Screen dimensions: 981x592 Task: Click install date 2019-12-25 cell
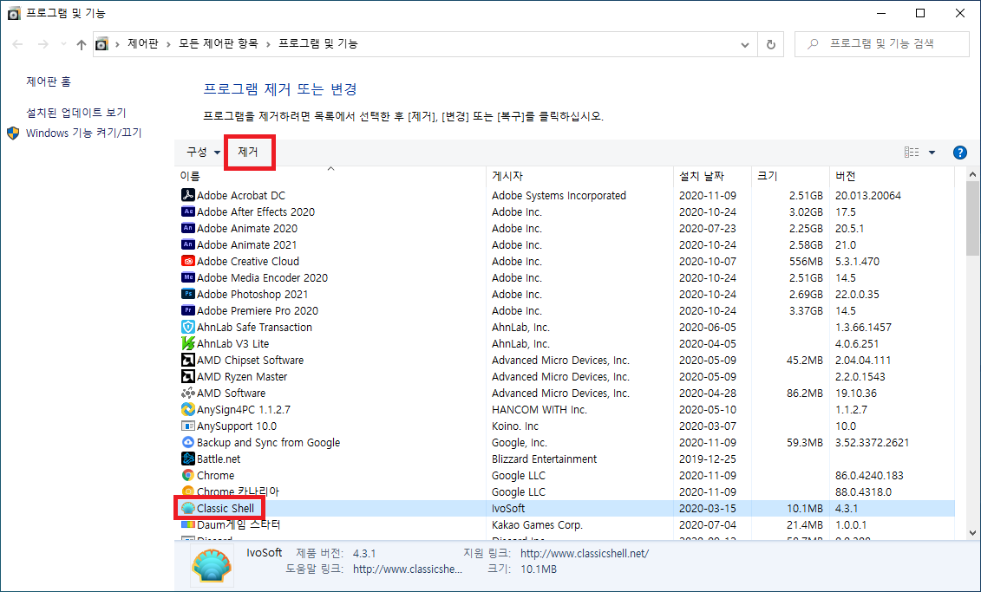pos(708,459)
